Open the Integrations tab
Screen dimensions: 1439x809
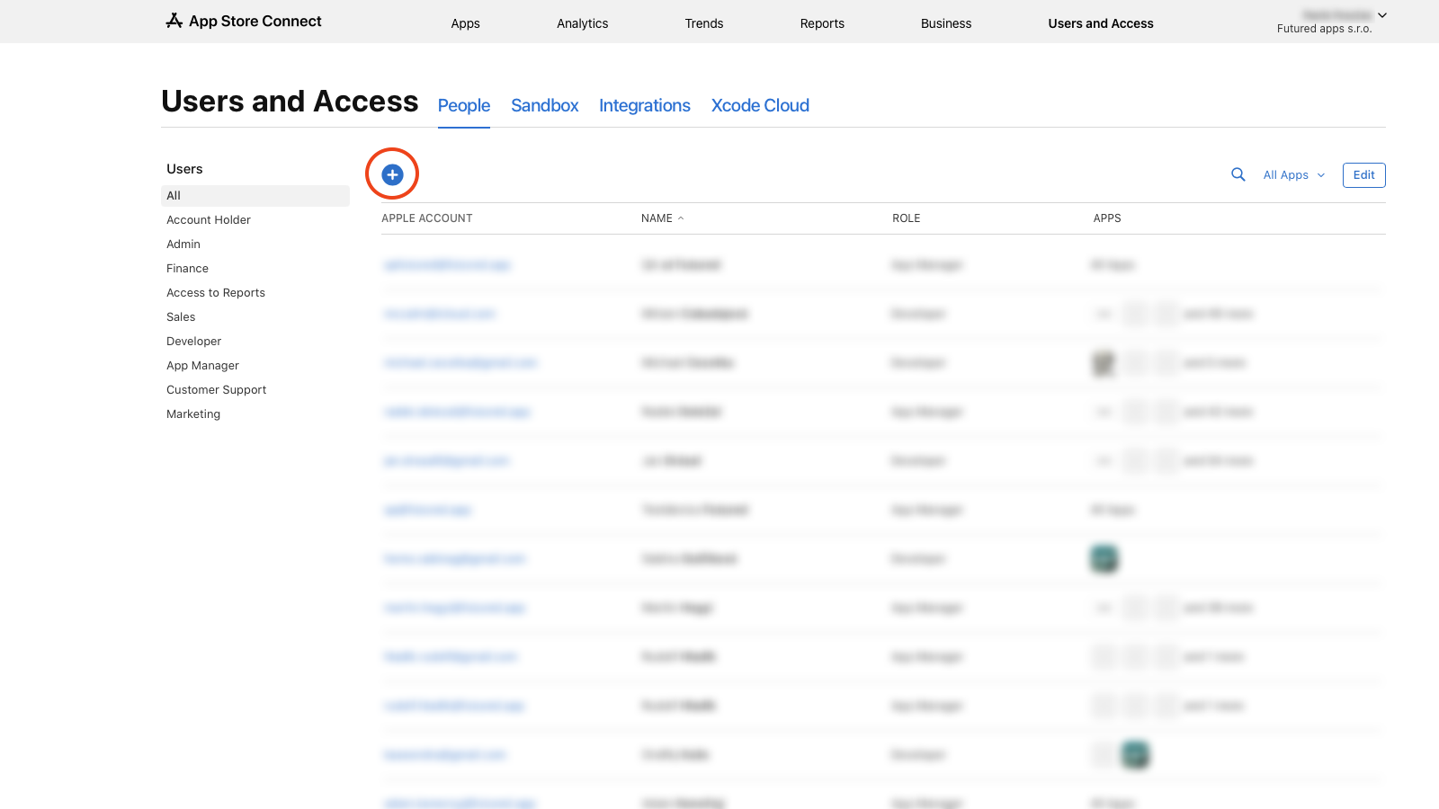coord(644,105)
